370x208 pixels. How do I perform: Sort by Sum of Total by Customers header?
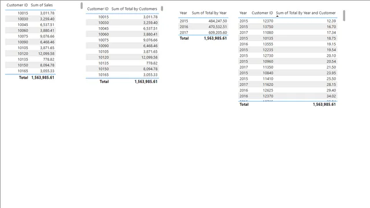[134, 9]
